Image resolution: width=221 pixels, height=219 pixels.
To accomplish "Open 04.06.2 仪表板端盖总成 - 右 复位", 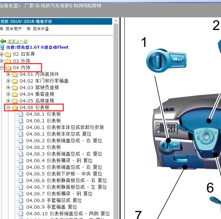I will (x=64, y=140).
